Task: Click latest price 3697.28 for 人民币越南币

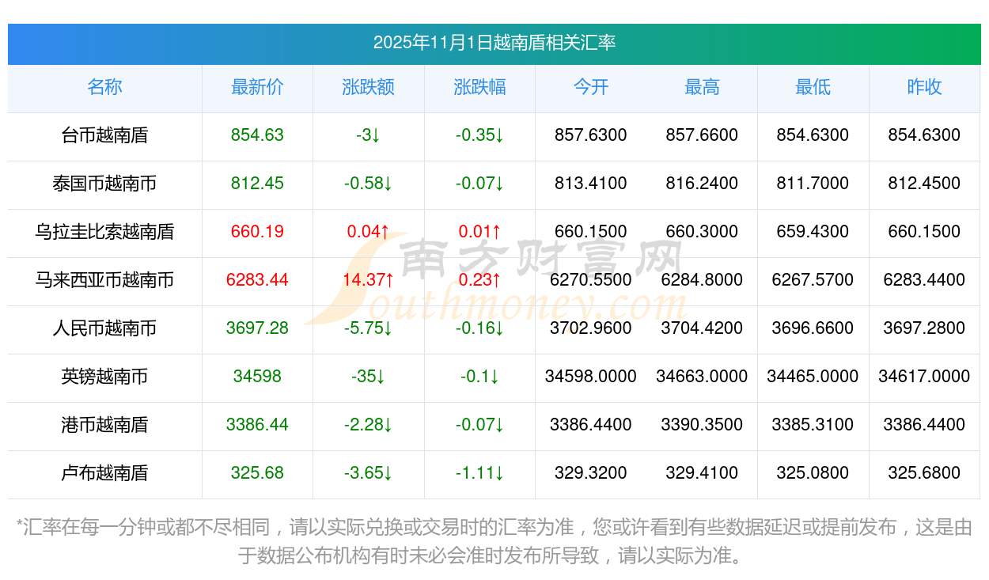Action: pyautogui.click(x=257, y=328)
